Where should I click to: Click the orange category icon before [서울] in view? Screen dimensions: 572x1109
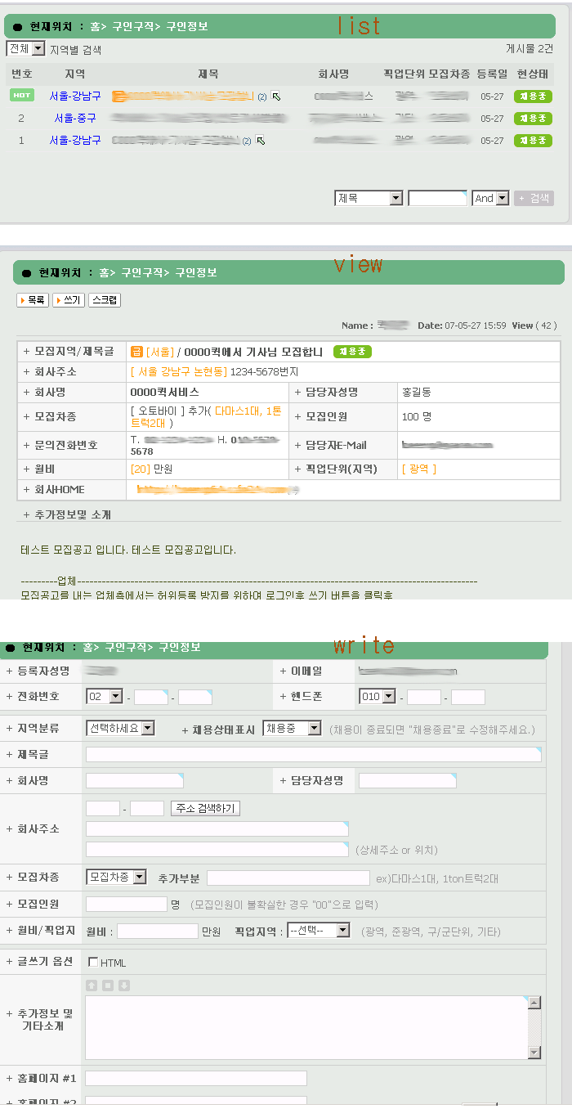pyautogui.click(x=137, y=352)
